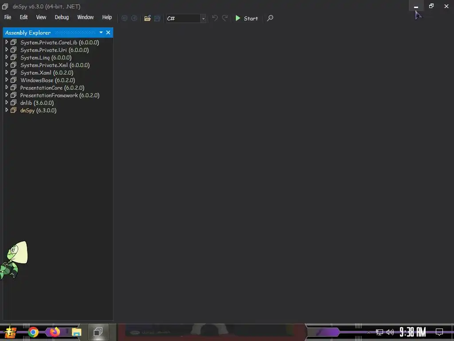Select PresentationCore (6.0.2.0) entry

click(52, 87)
